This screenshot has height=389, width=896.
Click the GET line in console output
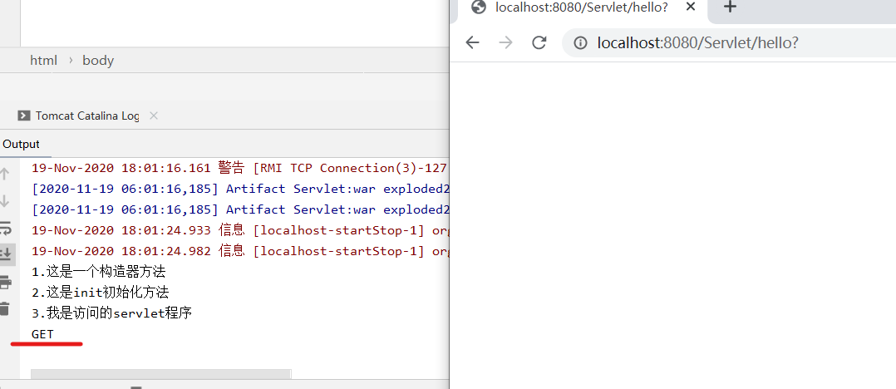tap(43, 334)
